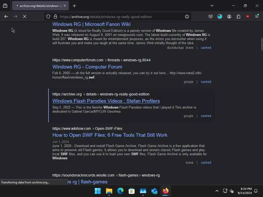The height and width of the screenshot is (197, 263).
Task: Open Outlook from the taskbar
Action: coord(154,191)
